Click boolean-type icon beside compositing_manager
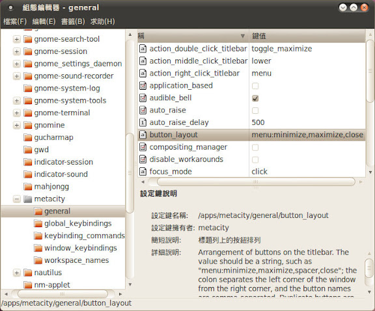Screen dimensions: 375x311 tap(143, 147)
